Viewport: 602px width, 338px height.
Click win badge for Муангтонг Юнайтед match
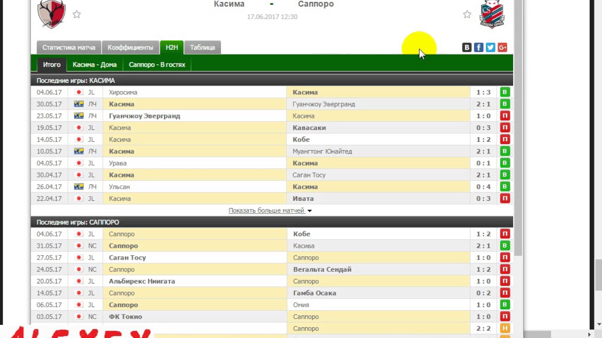click(505, 151)
